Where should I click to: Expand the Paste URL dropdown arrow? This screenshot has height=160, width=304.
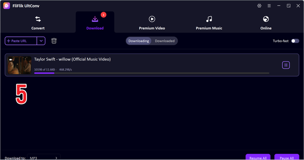point(41,41)
